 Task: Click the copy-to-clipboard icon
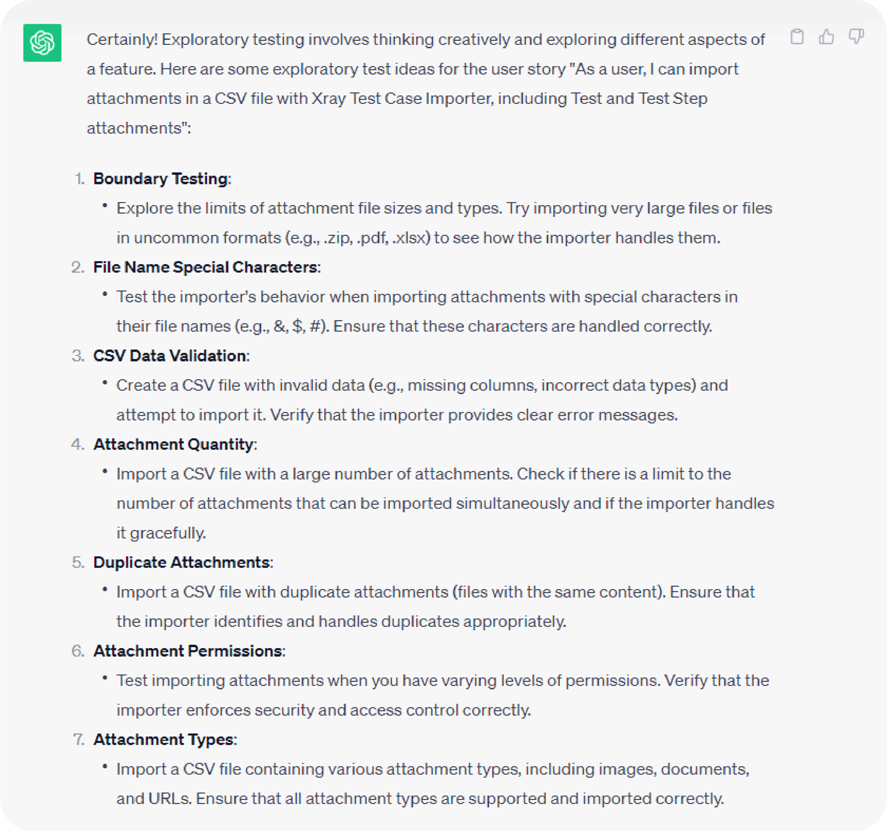[798, 38]
